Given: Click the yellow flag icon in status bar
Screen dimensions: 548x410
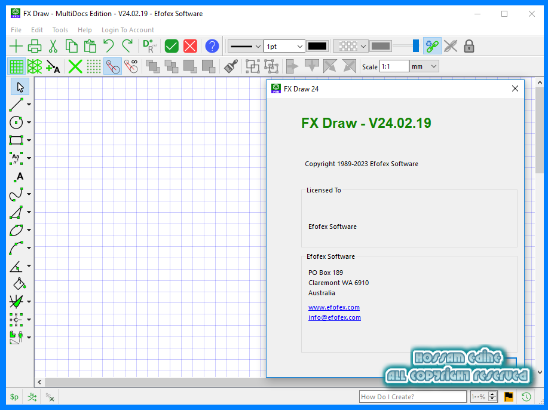Looking at the screenshot, I should click(509, 397).
